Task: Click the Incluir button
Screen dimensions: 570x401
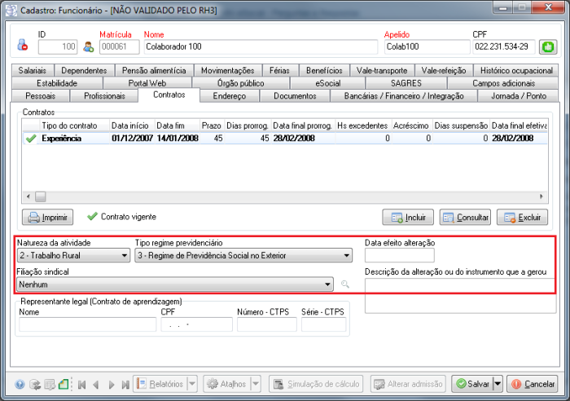Action: click(408, 218)
